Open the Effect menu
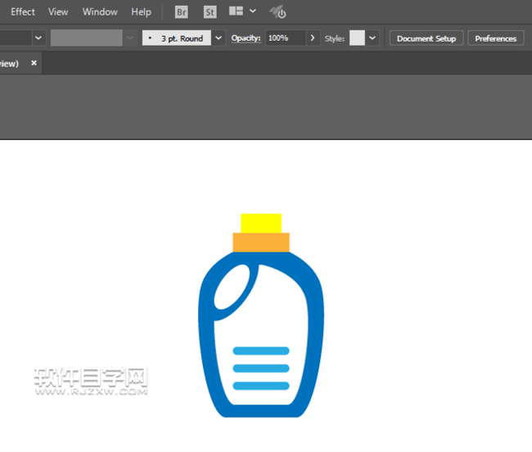This screenshot has width=532, height=452. click(x=23, y=12)
